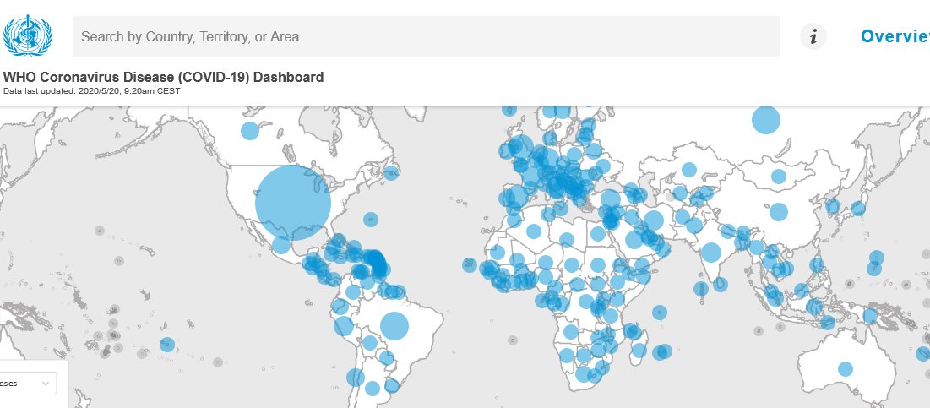Open the information (i) icon
The height and width of the screenshot is (408, 930).
tap(813, 36)
